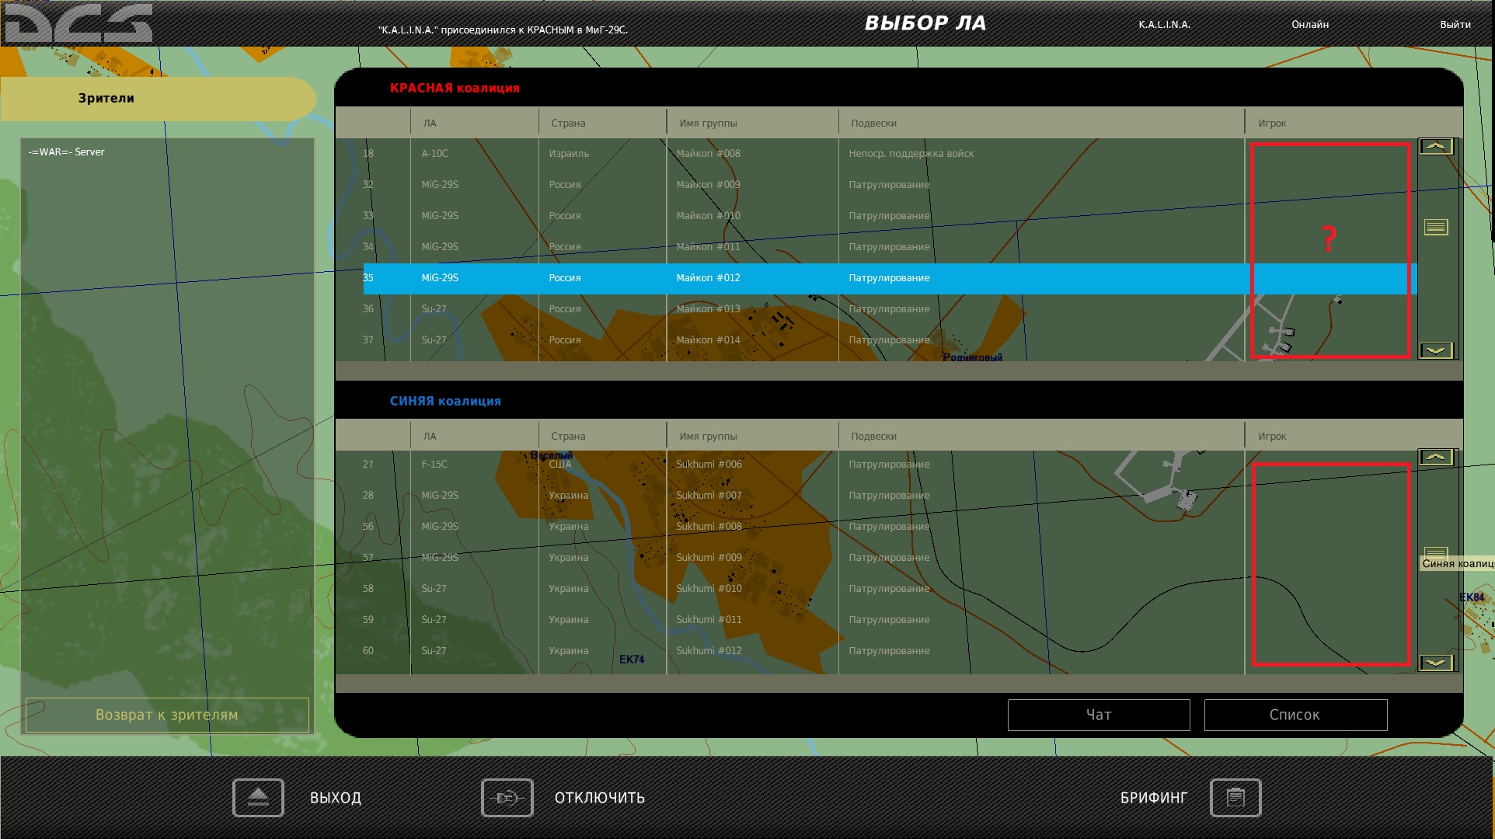
Task: Open the Чат chat button
Action: [1099, 715]
